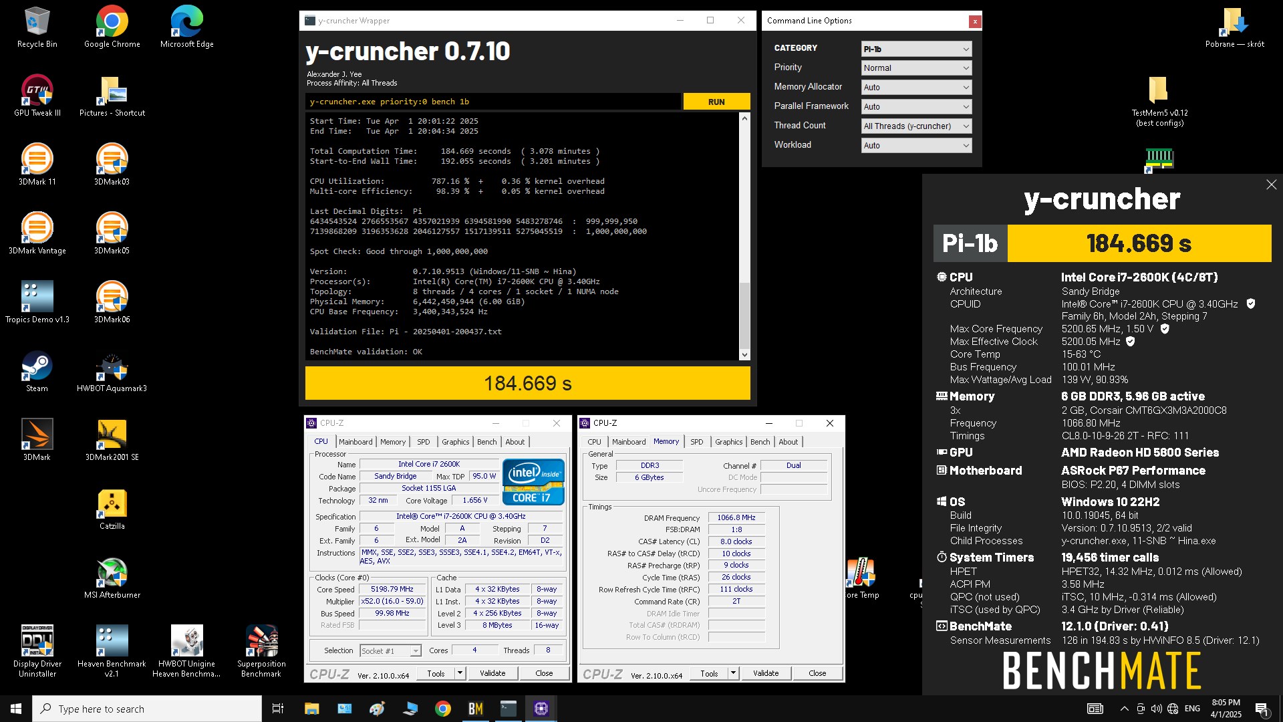
Task: Select Tropics Demo v1.3 icon
Action: click(37, 303)
